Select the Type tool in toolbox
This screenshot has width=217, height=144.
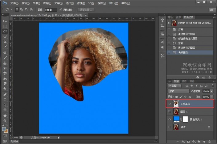(5, 100)
